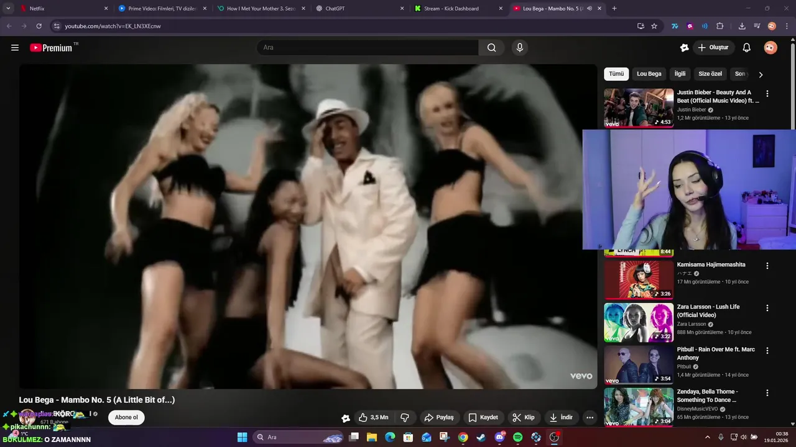
Task: Open Oluştur create menu
Action: click(714, 48)
